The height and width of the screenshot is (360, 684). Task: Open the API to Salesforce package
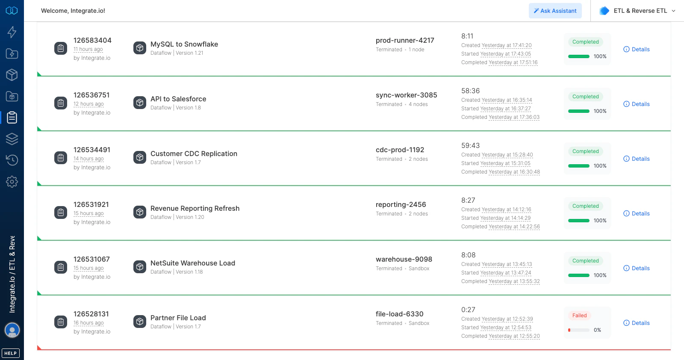pyautogui.click(x=178, y=99)
